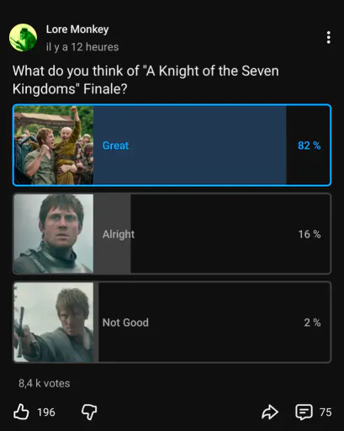Click the 16 % result label
This screenshot has width=344, height=431.
click(310, 234)
